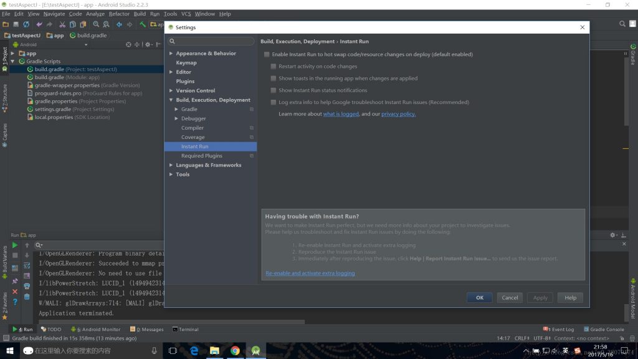The image size is (638, 359).
Task: Check Show Instant Run status notifications
Action: (x=273, y=90)
